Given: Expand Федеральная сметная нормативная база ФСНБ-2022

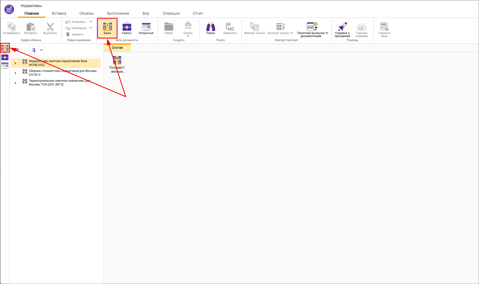Looking at the screenshot, I should click(15, 63).
